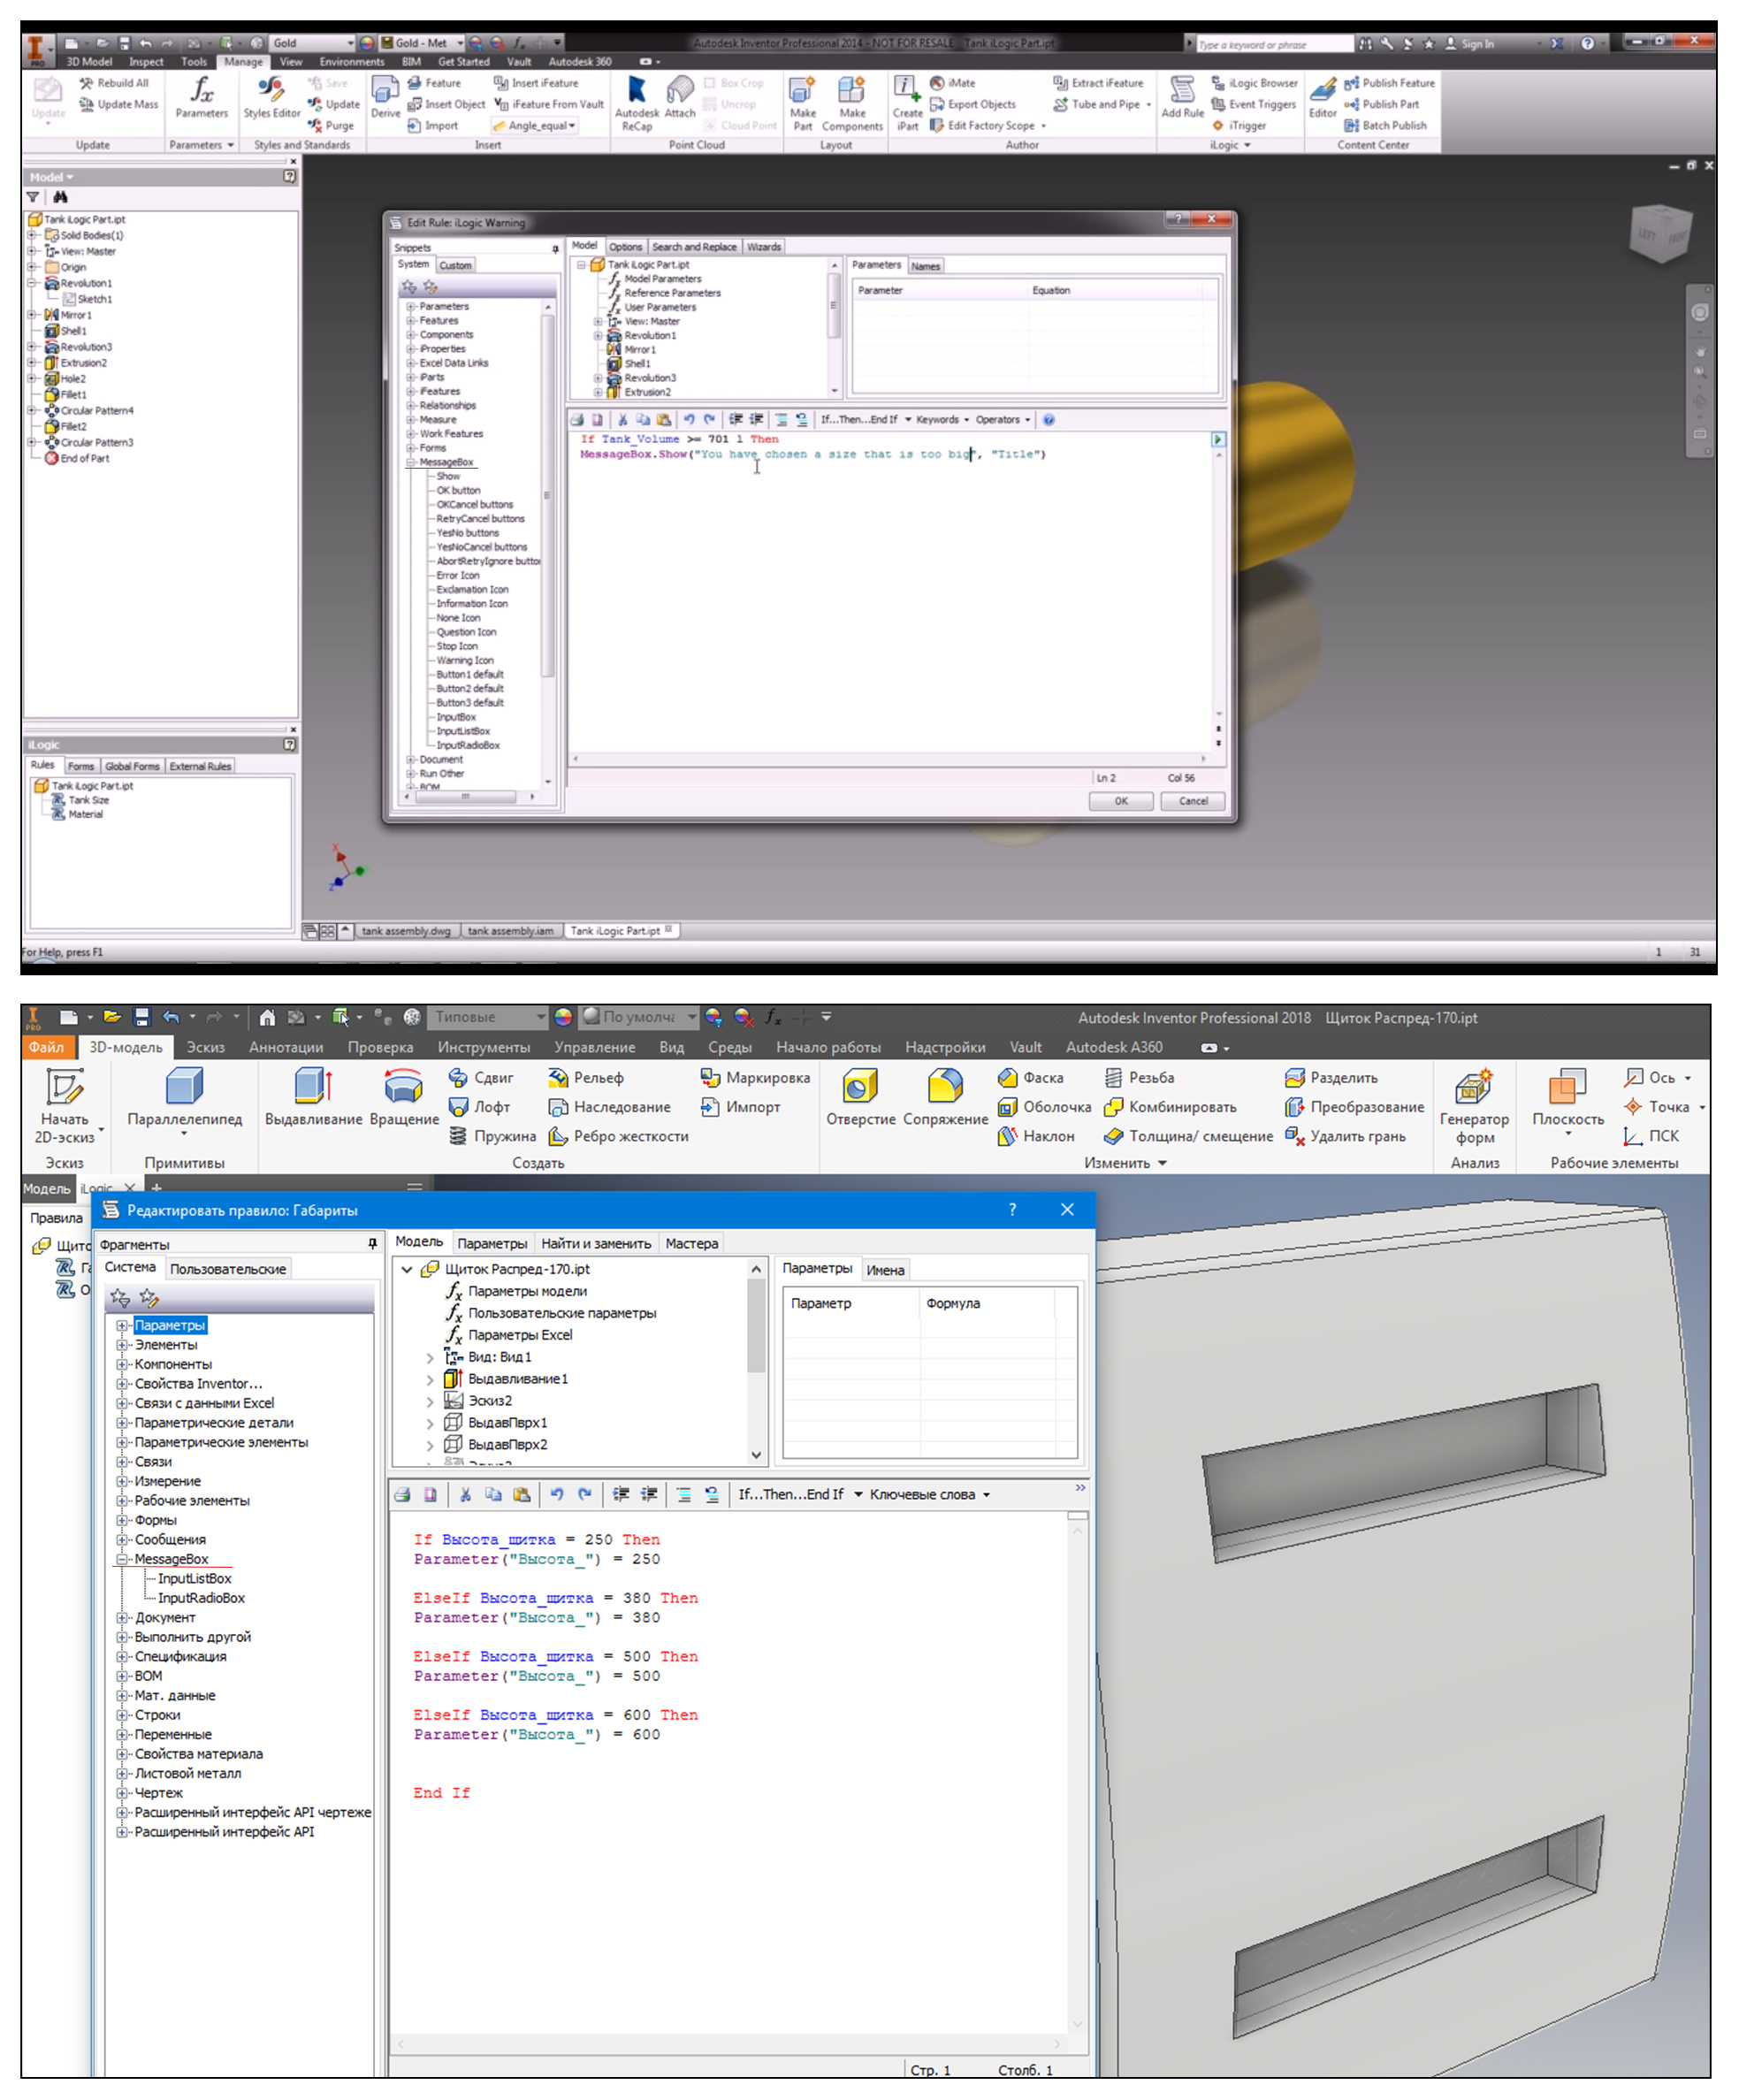Switch to the Эскиз ribbon tab
This screenshot has width=1739, height=2100.
point(205,1047)
